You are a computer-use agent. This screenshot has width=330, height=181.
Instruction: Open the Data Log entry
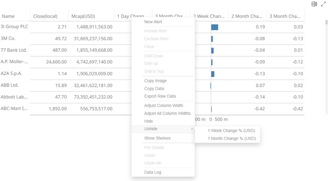tap(153, 172)
